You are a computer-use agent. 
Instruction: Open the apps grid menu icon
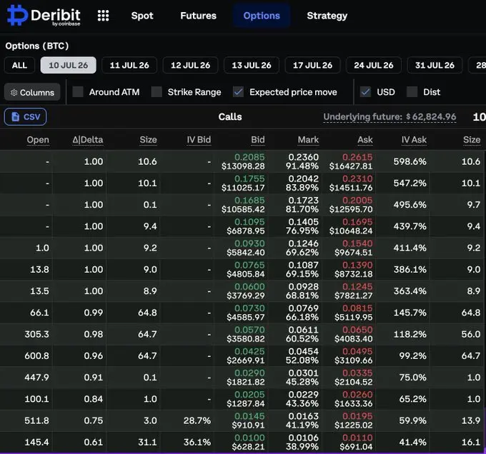(103, 16)
